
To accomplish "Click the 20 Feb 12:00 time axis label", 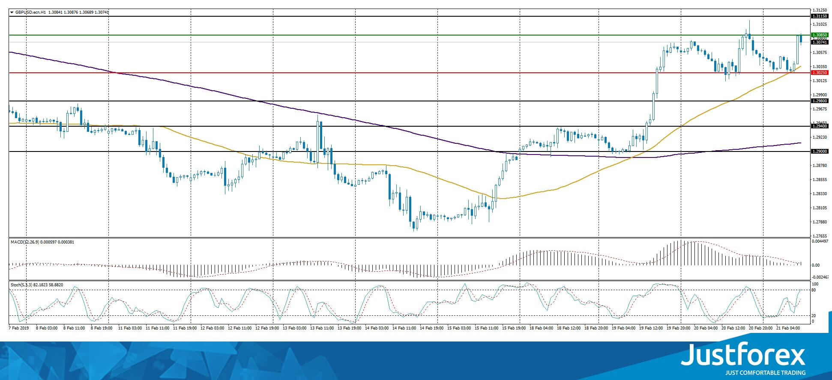I will click(x=733, y=328).
